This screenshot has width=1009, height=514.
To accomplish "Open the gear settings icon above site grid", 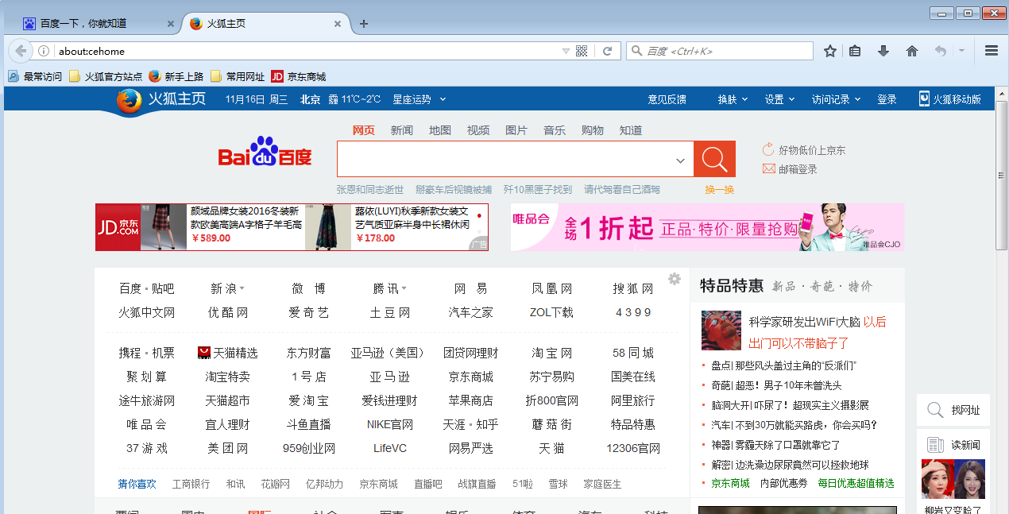I will pos(675,279).
